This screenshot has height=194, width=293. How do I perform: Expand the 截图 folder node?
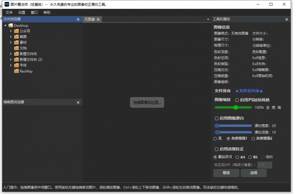(11, 37)
